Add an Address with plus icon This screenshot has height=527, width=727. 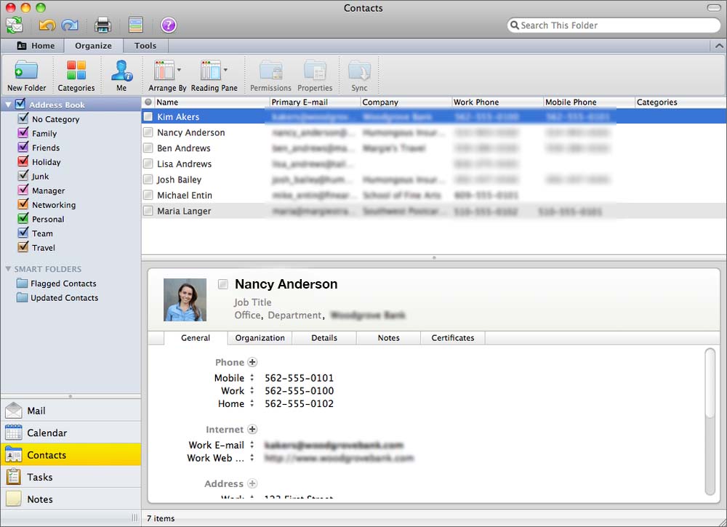[x=252, y=483]
